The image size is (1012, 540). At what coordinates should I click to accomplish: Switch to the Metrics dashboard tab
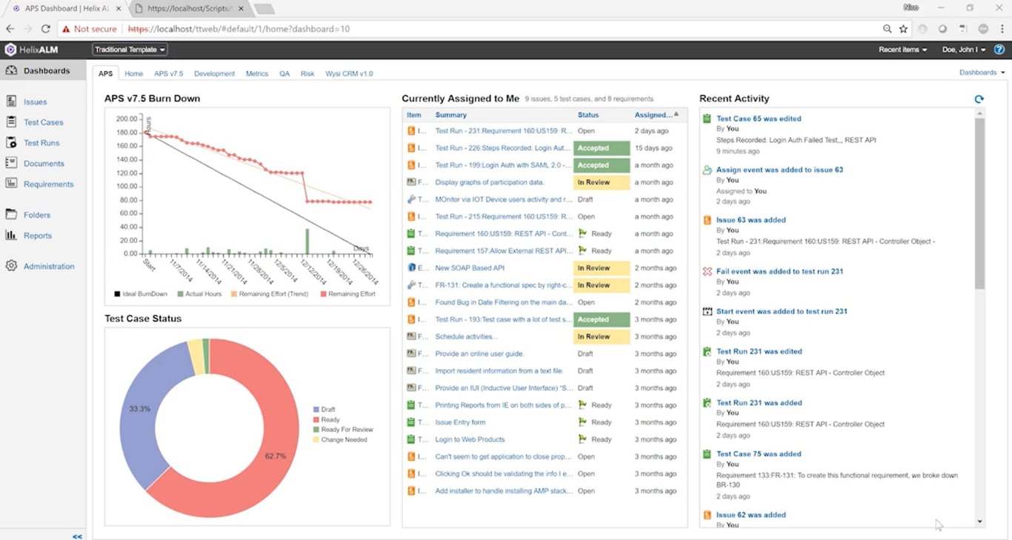coord(256,73)
